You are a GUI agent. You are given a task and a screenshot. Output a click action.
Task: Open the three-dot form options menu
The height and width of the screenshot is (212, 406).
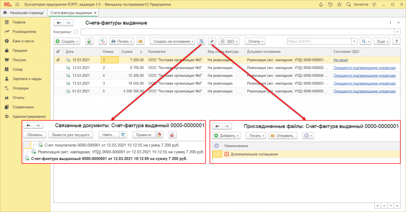391,23
